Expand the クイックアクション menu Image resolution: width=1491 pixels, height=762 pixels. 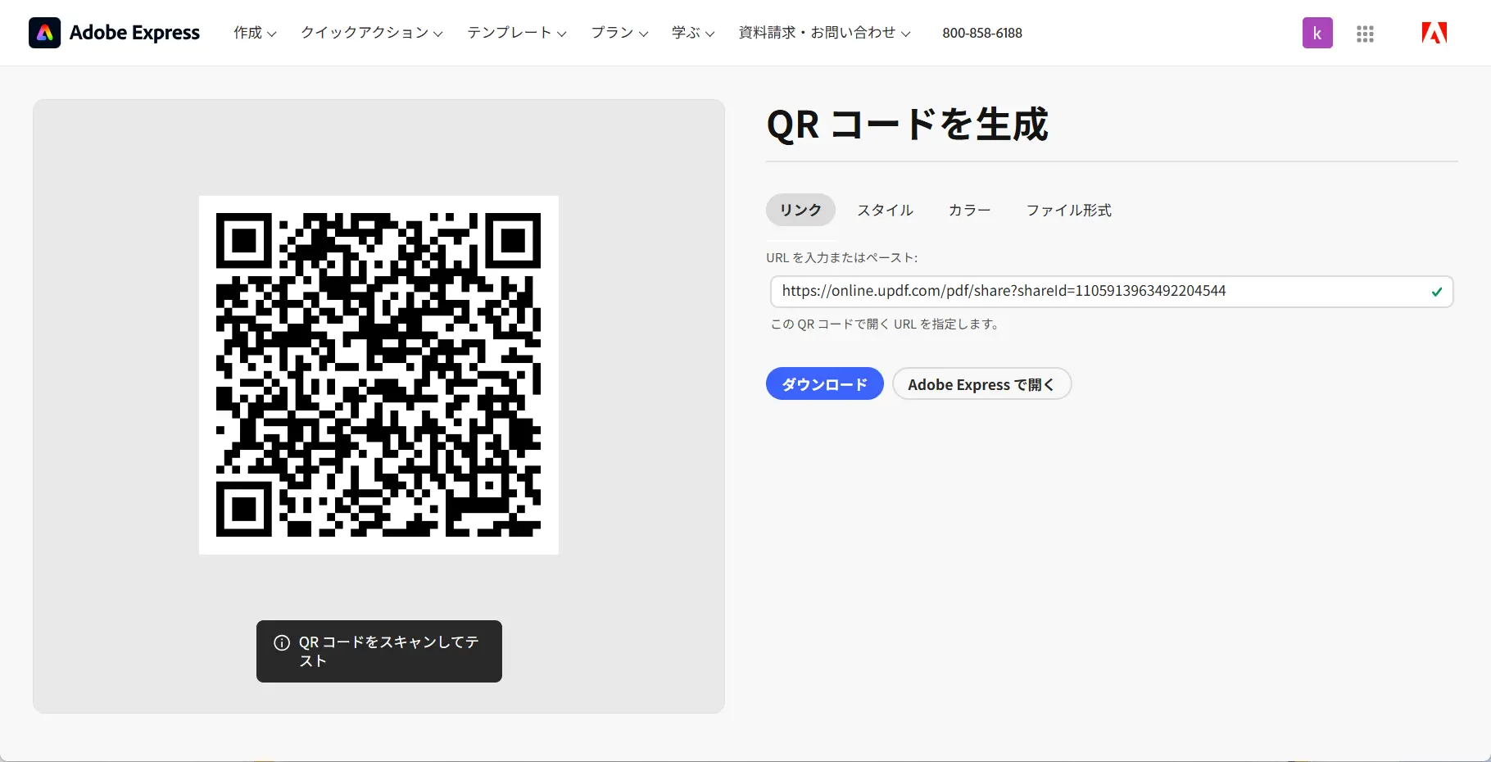point(372,33)
